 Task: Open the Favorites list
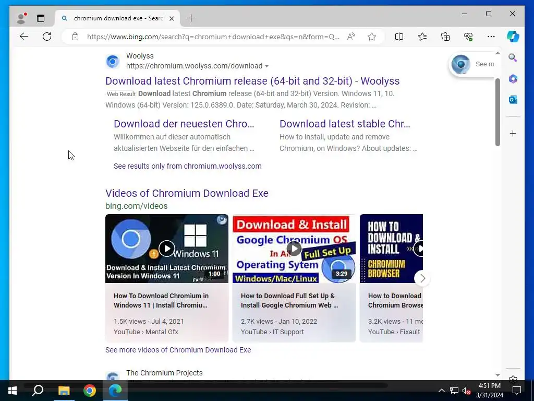click(422, 37)
